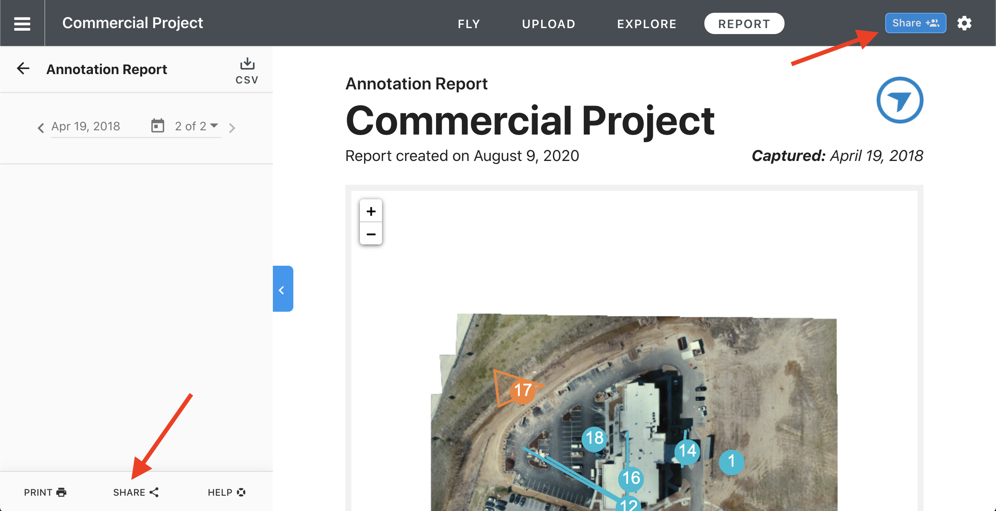Click 'Report created on August 9, 2020'

pyautogui.click(x=462, y=156)
